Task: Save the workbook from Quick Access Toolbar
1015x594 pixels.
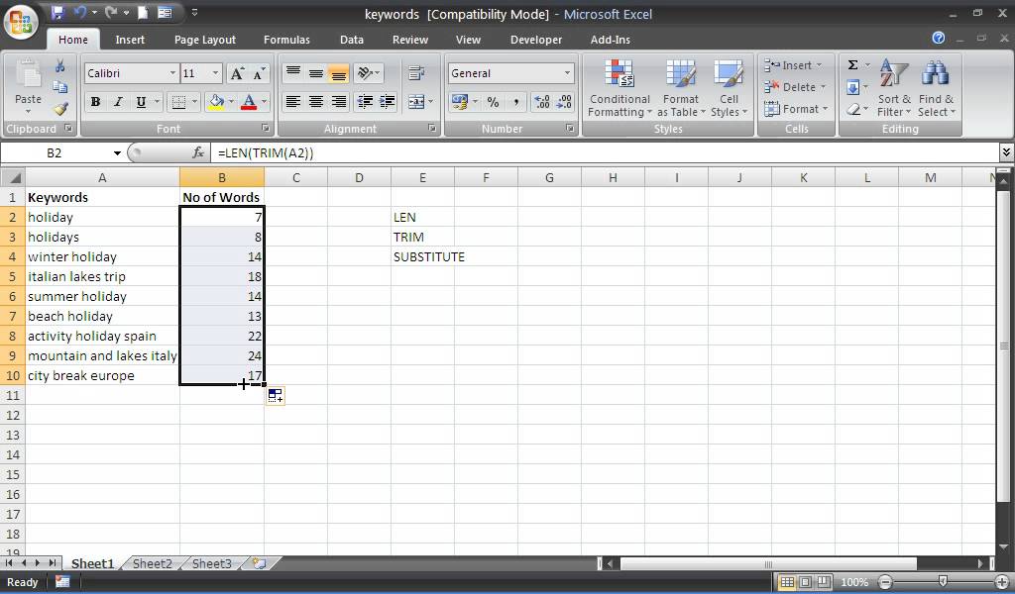Action: (x=57, y=12)
